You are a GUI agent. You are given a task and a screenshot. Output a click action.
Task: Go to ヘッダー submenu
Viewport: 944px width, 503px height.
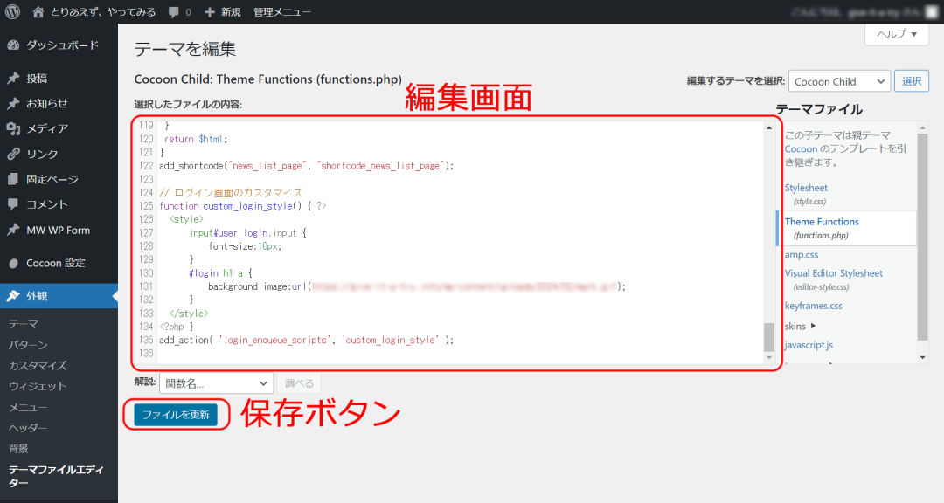click(x=28, y=428)
